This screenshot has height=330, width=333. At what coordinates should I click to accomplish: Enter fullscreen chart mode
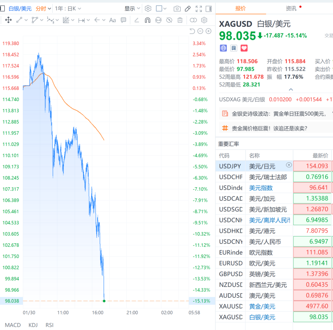[x=198, y=9]
